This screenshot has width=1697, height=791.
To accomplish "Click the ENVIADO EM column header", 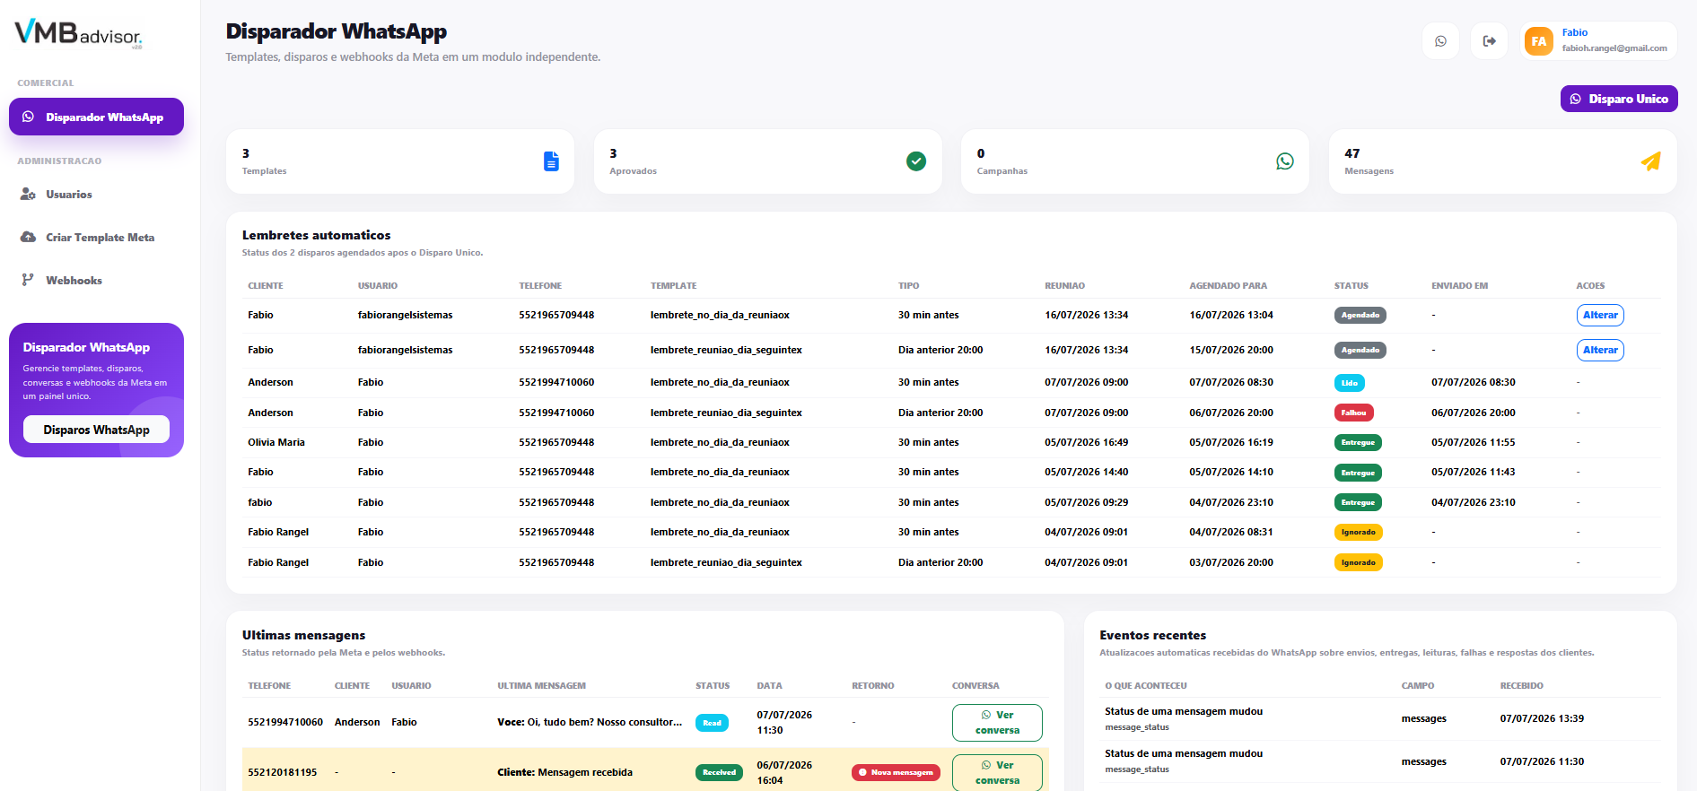I will [1459, 286].
